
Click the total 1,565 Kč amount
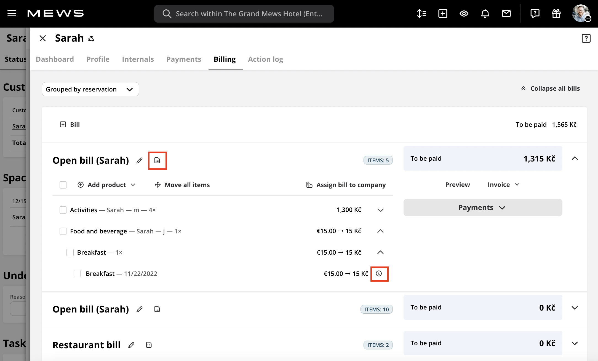pos(564,125)
